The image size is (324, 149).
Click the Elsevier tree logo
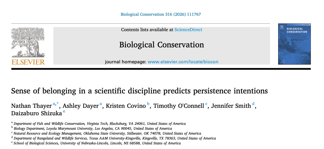pyautogui.click(x=28, y=42)
